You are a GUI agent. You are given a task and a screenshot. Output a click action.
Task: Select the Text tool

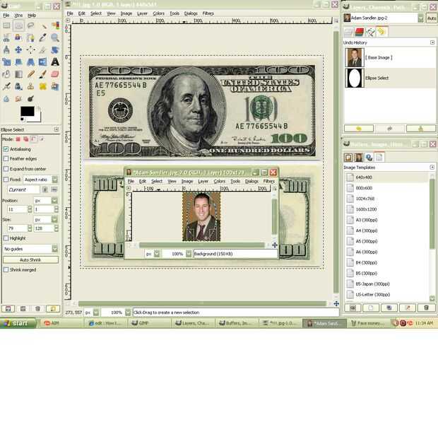coord(55,62)
